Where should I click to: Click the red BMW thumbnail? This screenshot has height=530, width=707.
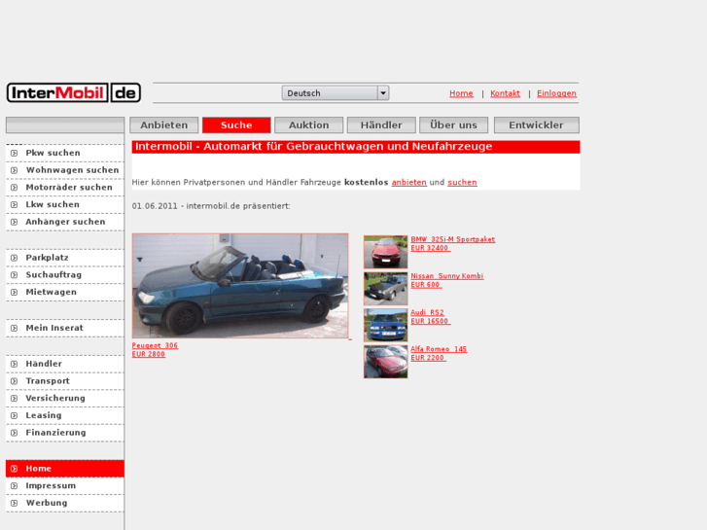click(x=385, y=252)
